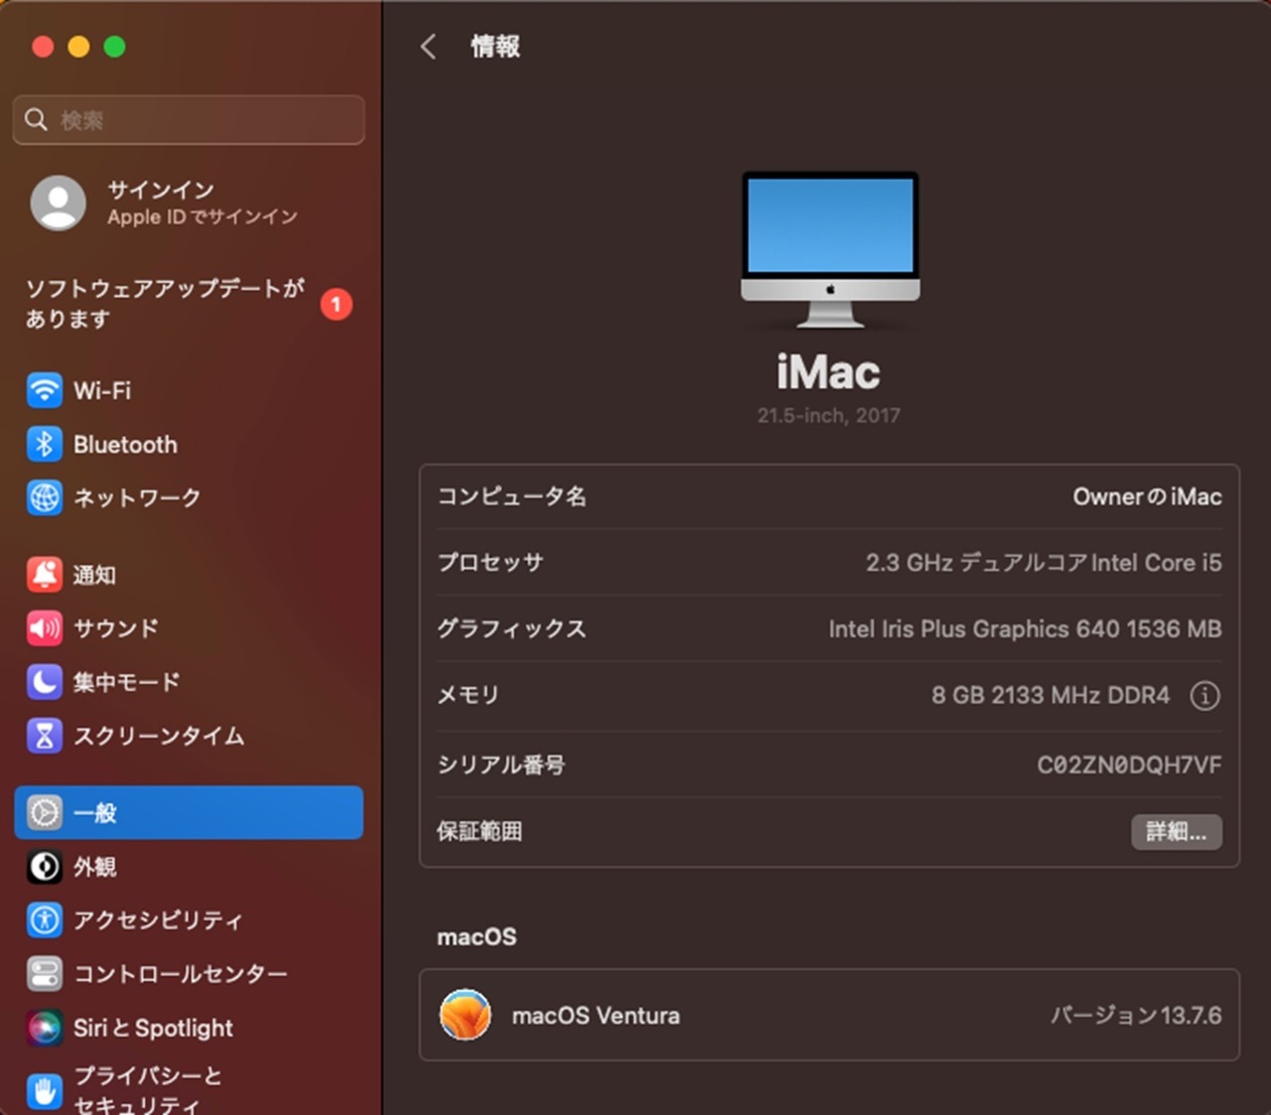
Task: Click the 検索 search field
Action: tap(189, 120)
